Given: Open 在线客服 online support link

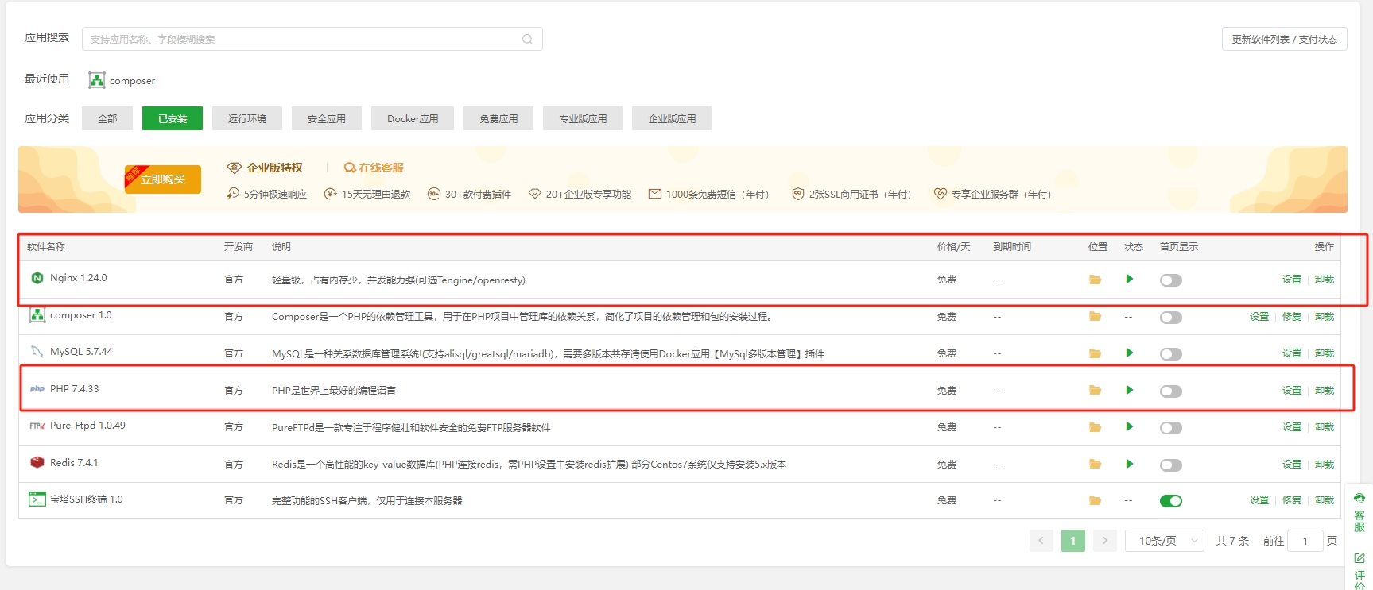Looking at the screenshot, I should tap(374, 168).
